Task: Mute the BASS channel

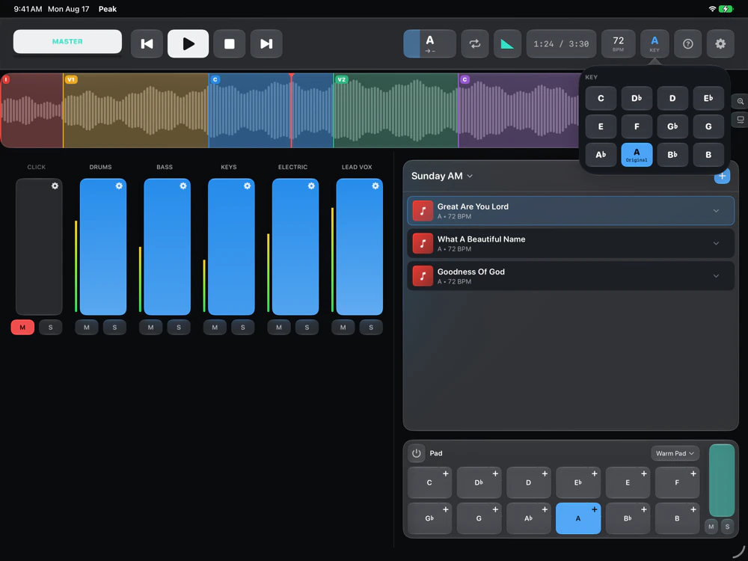Action: [151, 328]
